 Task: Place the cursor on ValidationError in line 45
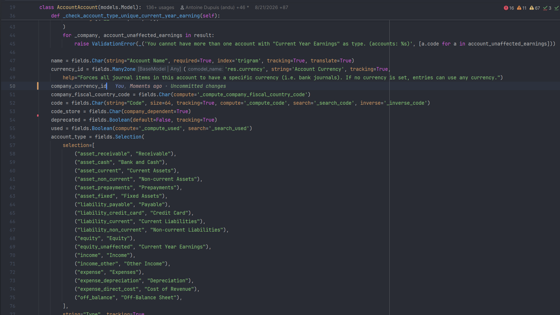click(114, 44)
